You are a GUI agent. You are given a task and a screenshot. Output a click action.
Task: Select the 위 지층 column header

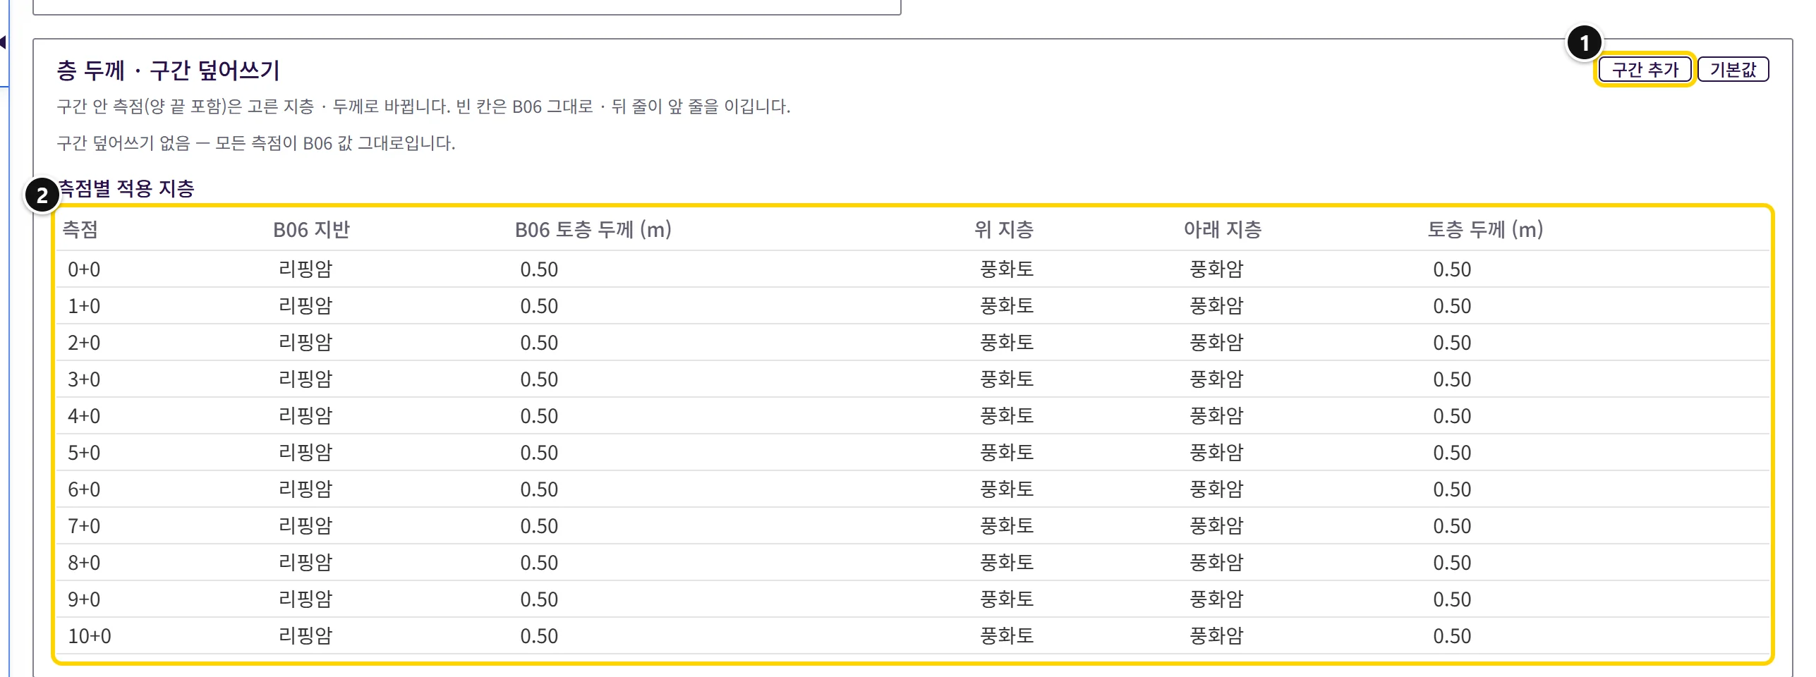point(1004,229)
